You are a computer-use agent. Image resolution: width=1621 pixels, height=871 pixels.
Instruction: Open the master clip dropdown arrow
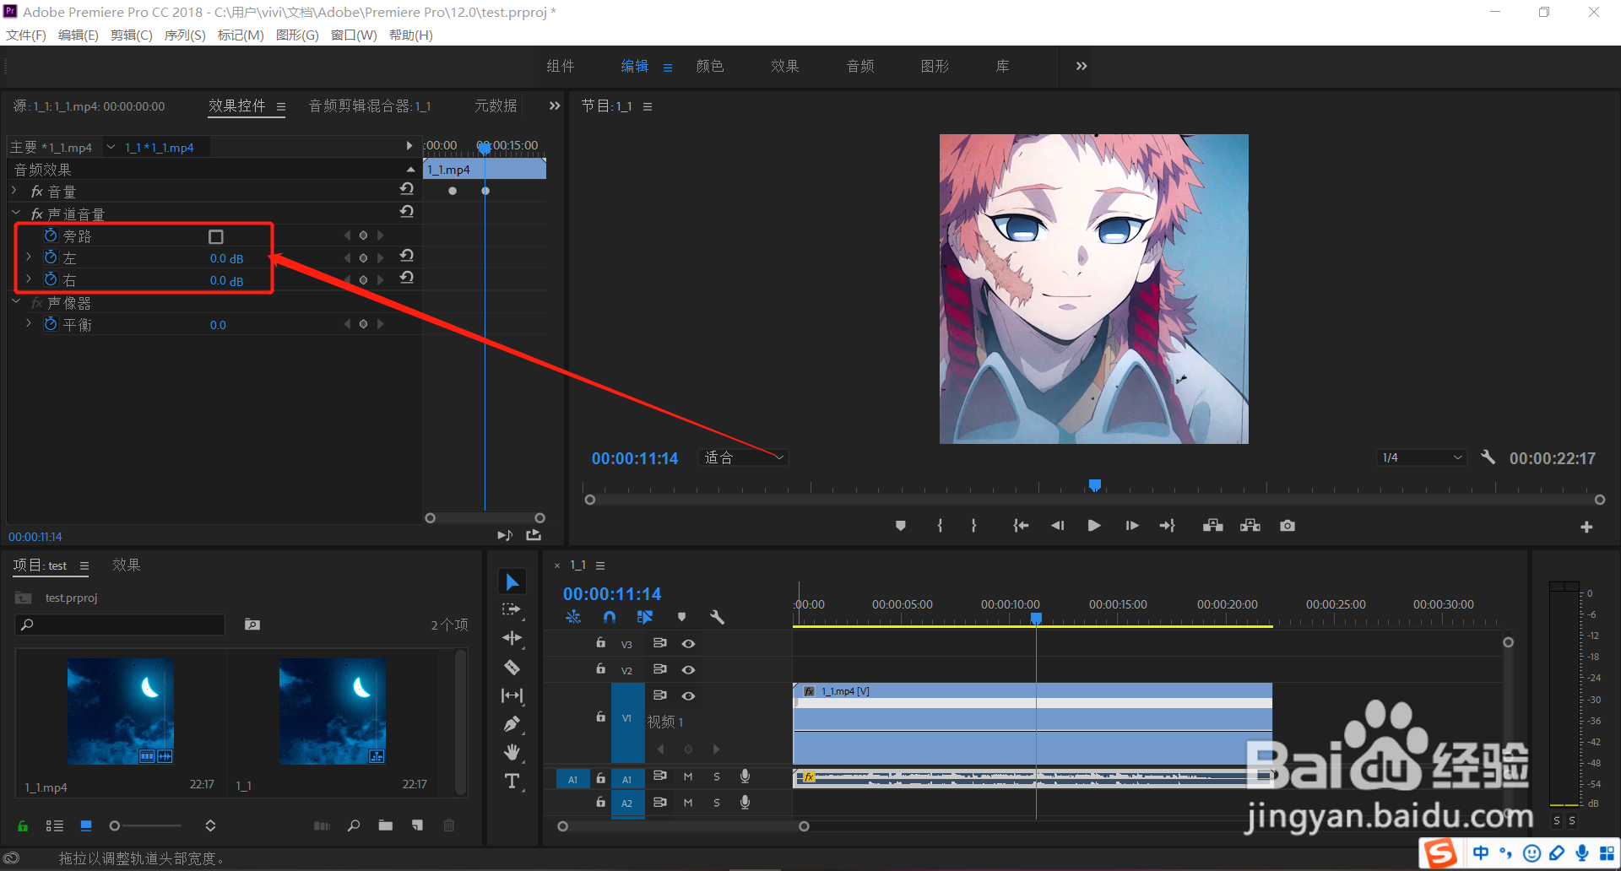coord(111,148)
